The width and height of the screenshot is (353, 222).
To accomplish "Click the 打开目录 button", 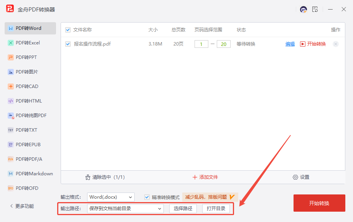I will click(x=216, y=209).
